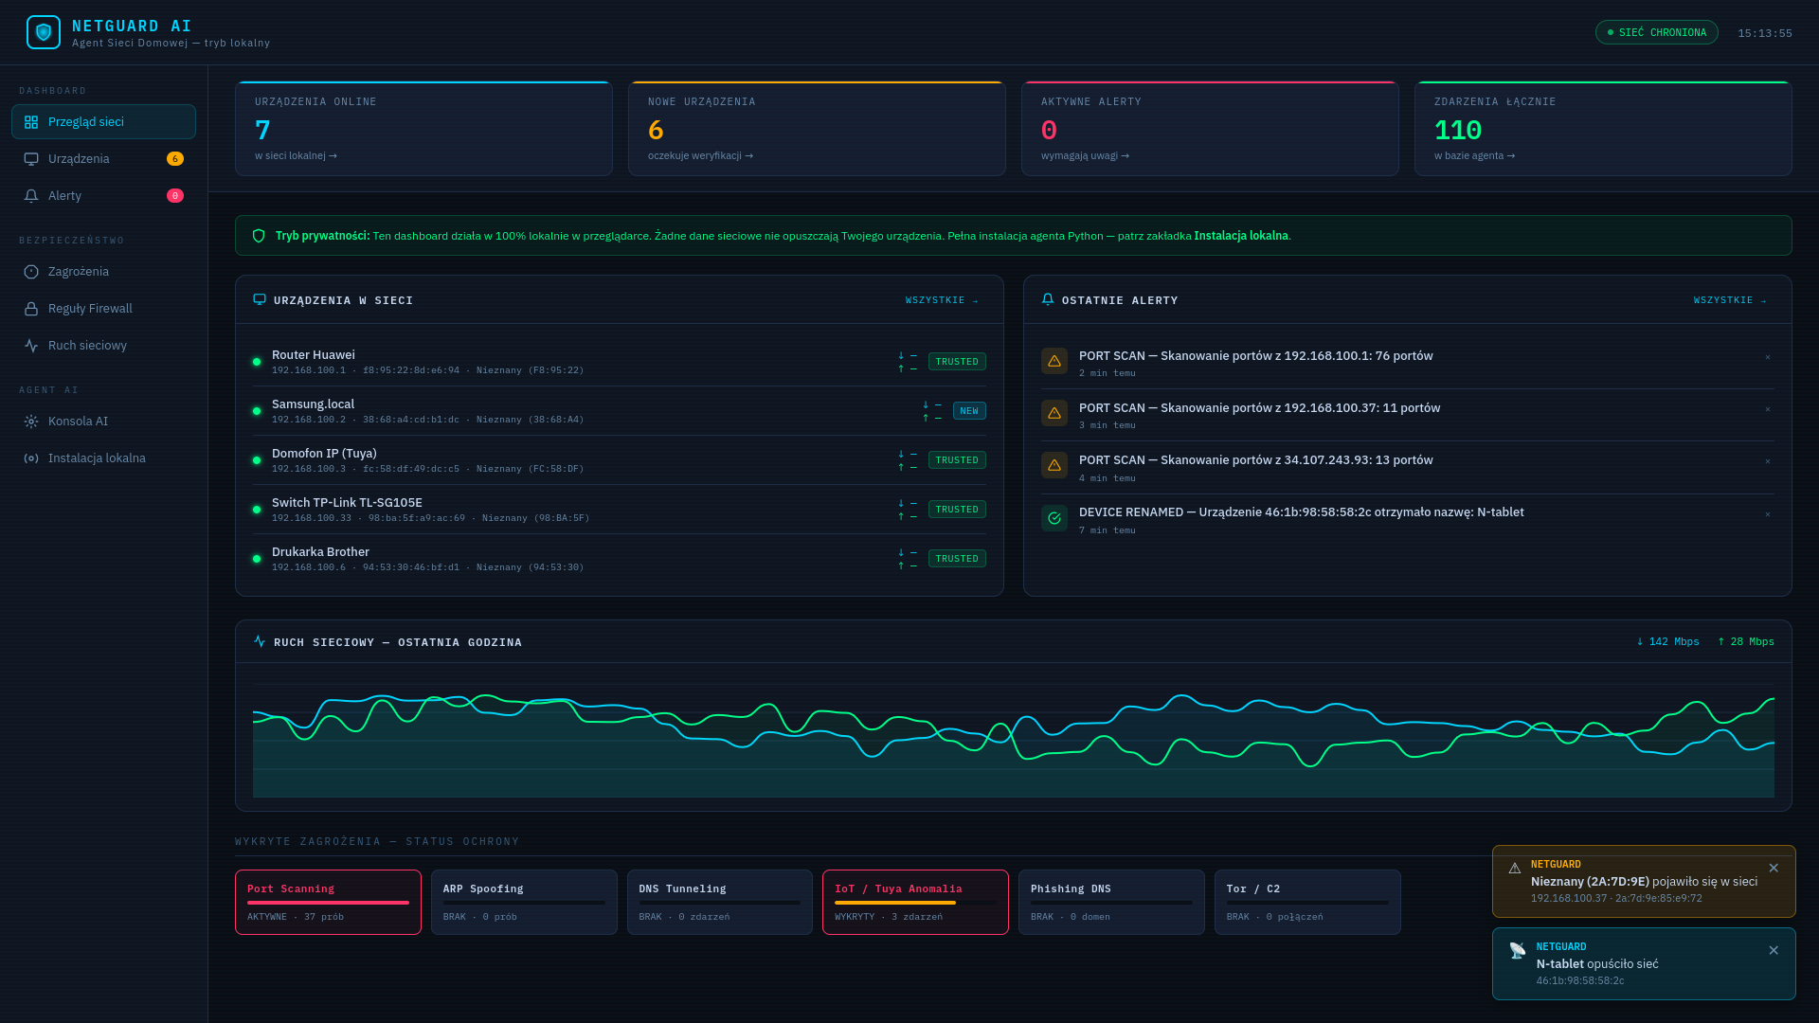Screen dimensions: 1819x1023
Task: Click the Port Scanning threat card
Action: coord(328,902)
